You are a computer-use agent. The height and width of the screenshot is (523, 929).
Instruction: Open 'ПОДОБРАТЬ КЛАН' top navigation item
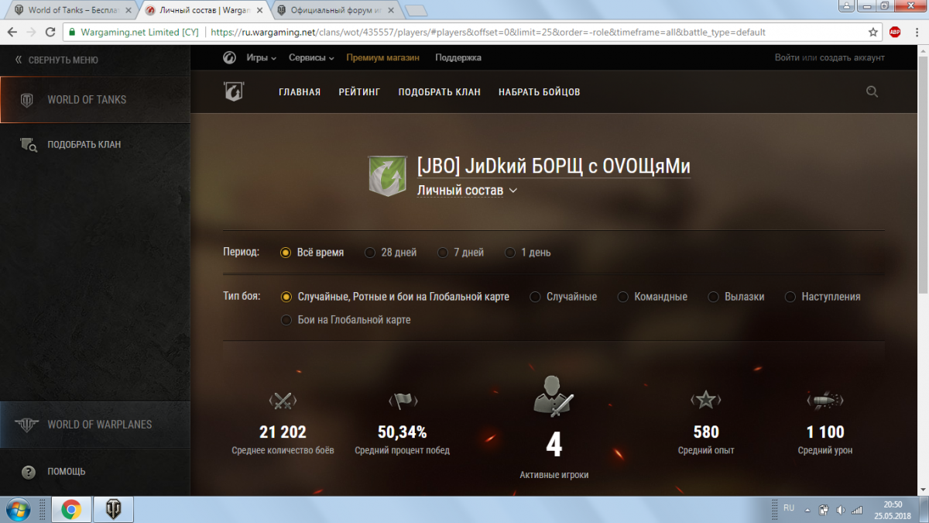439,92
